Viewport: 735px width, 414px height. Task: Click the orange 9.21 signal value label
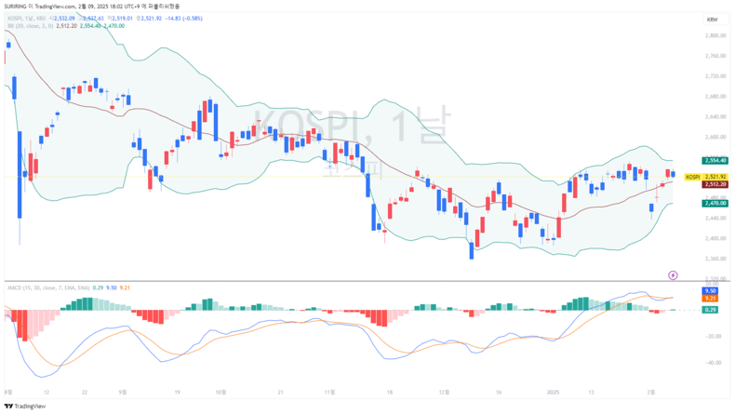click(710, 299)
